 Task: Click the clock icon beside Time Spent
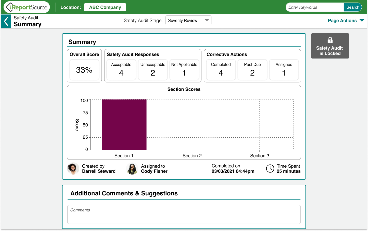pyautogui.click(x=270, y=168)
